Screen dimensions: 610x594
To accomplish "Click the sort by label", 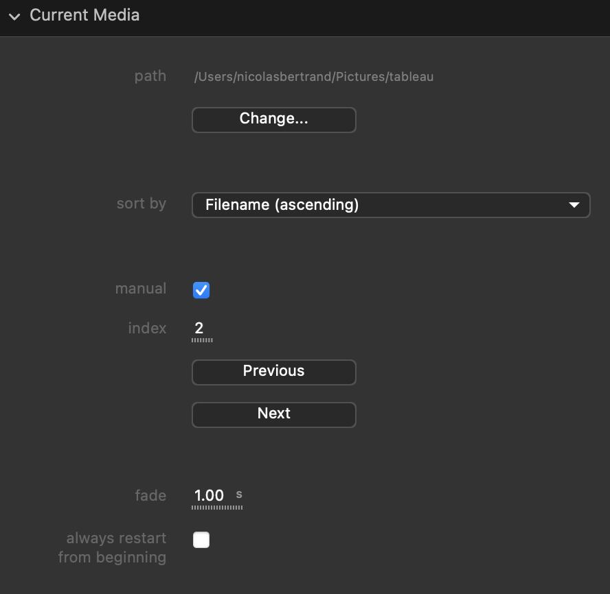I will (142, 204).
